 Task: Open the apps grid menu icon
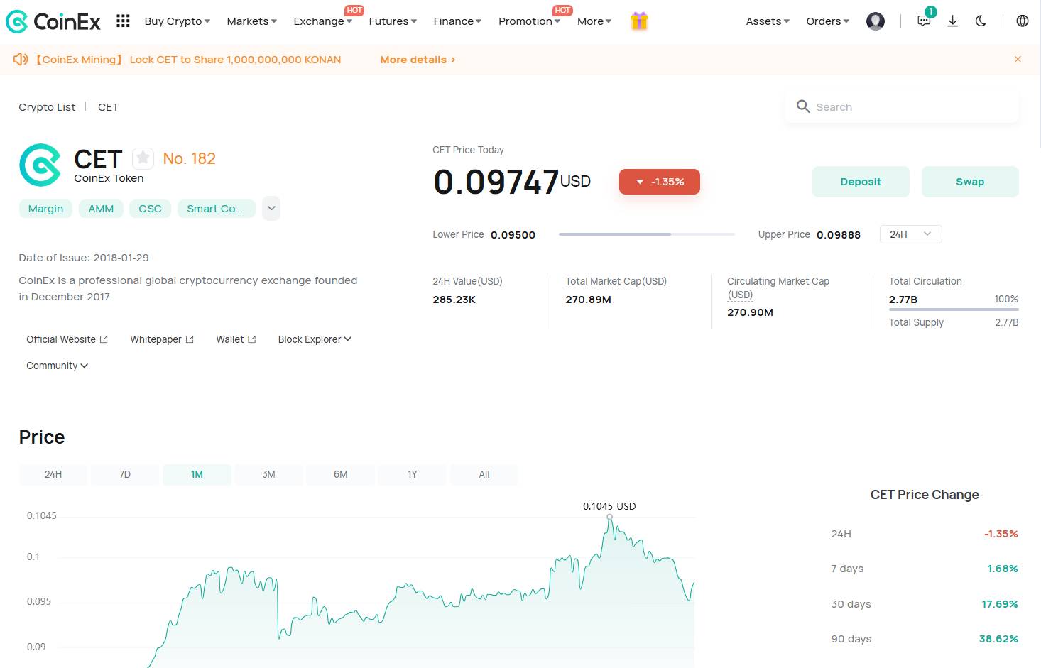click(123, 21)
